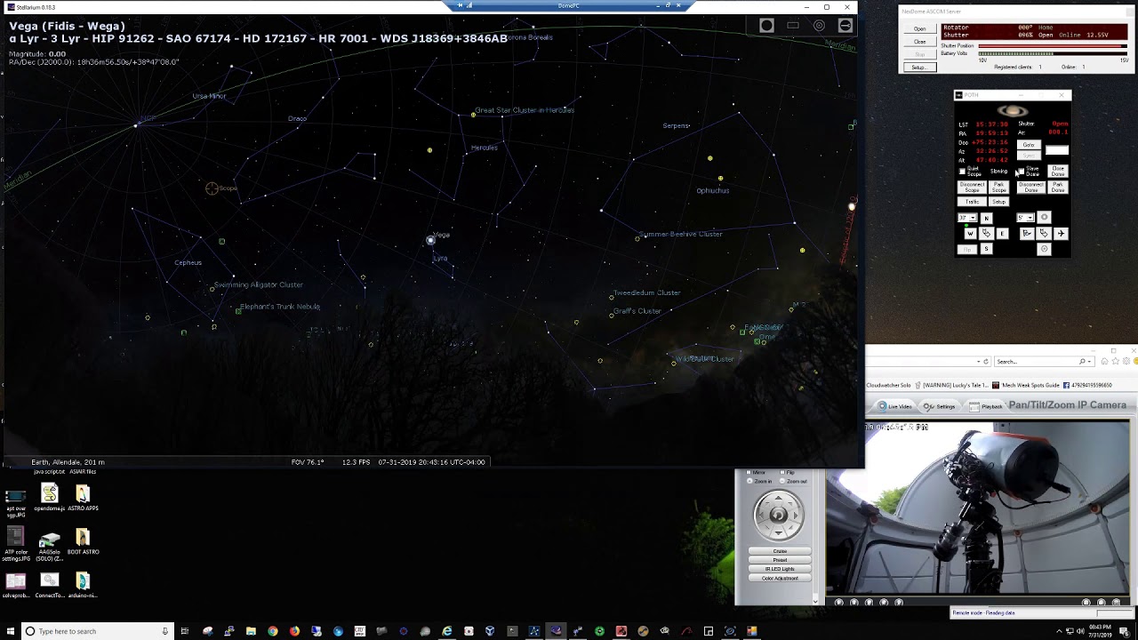Open Mech Weak Spots Guide bookmark
The height and width of the screenshot is (640, 1138).
coord(1028,385)
